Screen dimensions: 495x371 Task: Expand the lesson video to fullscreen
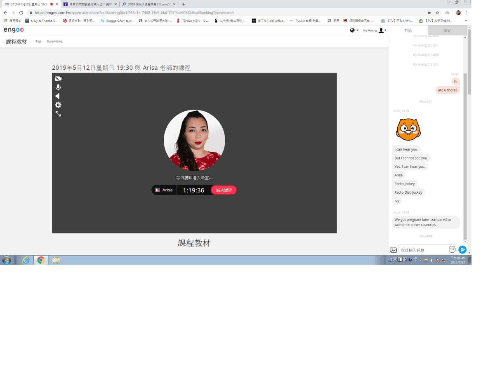point(58,114)
